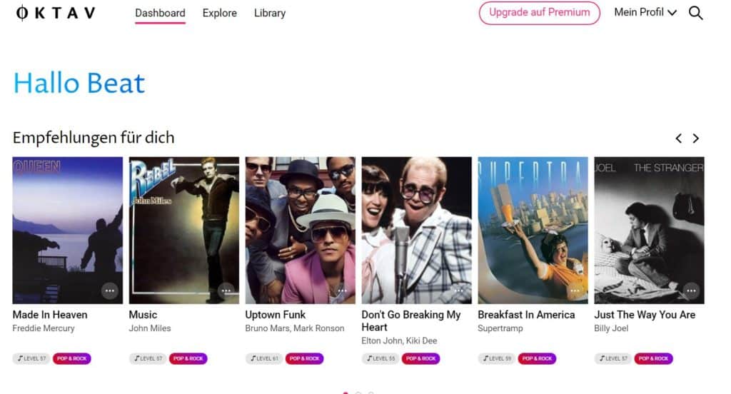Screen dimensions: 731x394
Task: Open the Supertramp album cover thumbnail
Action: pyautogui.click(x=533, y=231)
